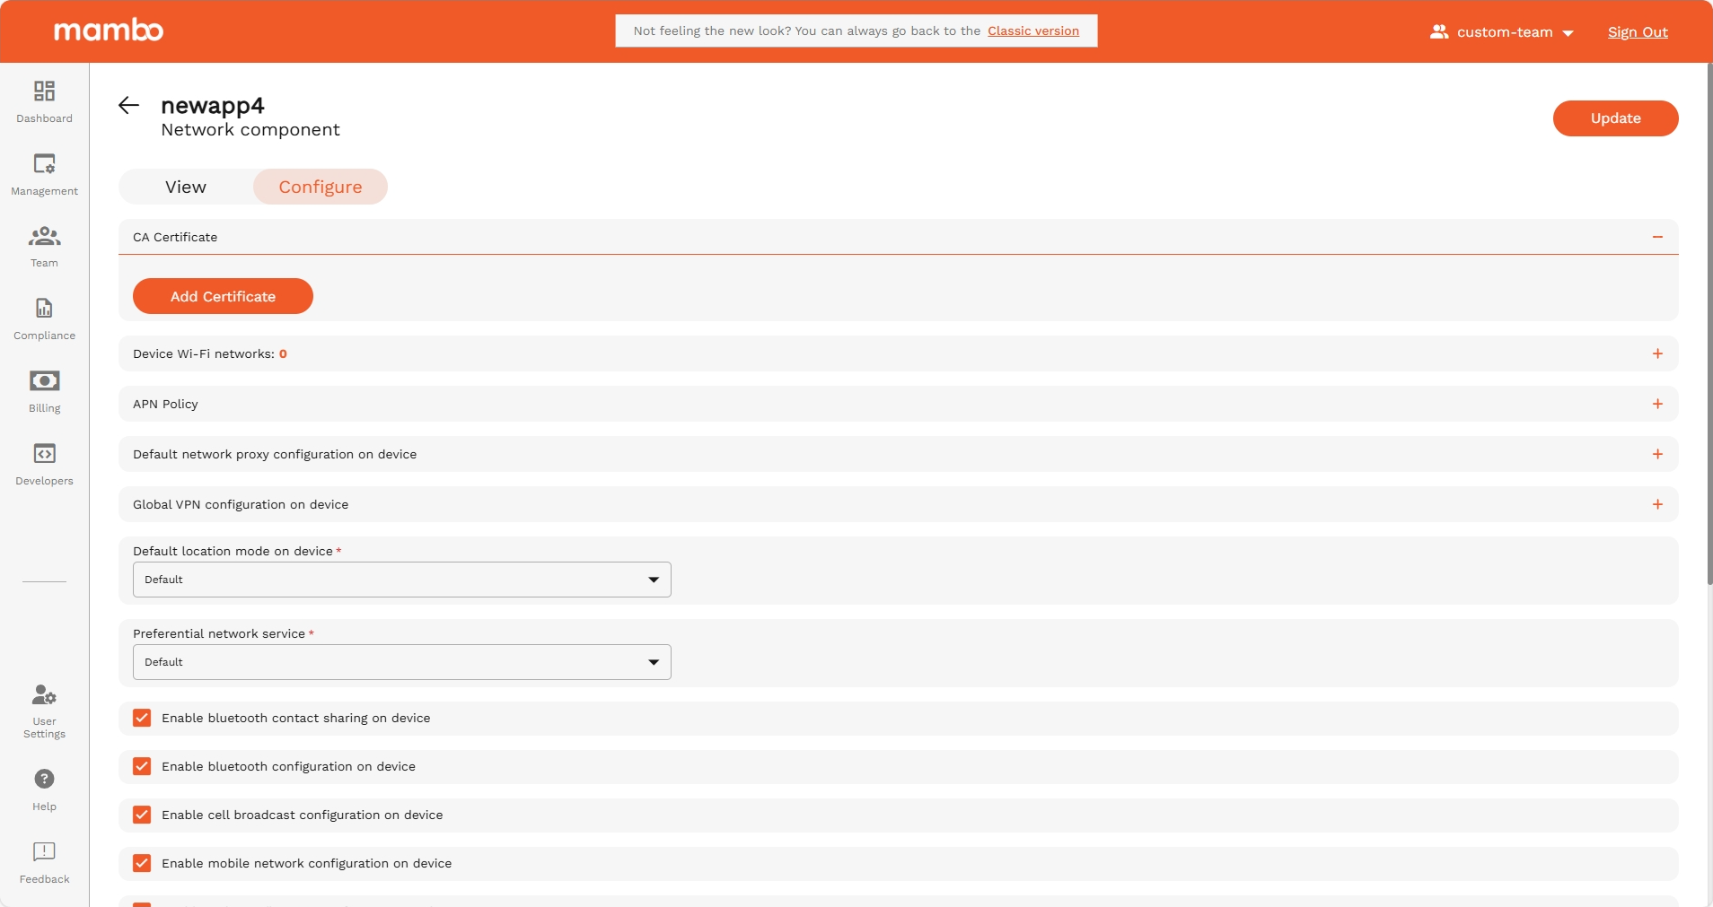
Task: Collapse the CA Certificate section
Action: tap(1656, 237)
